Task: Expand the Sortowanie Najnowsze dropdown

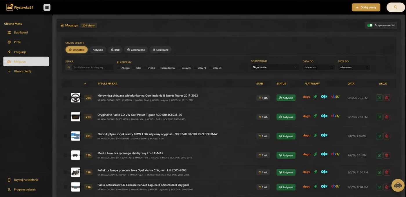Action: tap(275, 67)
